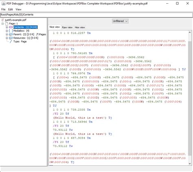Open the Edit menu
Screen dimensions: 193x172
pyautogui.click(x=11, y=9)
